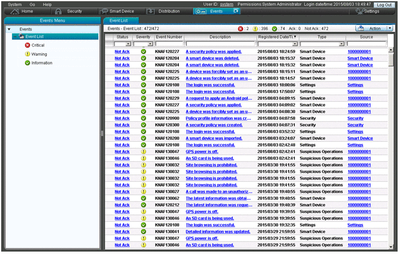The width and height of the screenshot is (400, 254).
Task: Click the Description filter input field
Action: tap(219, 44)
